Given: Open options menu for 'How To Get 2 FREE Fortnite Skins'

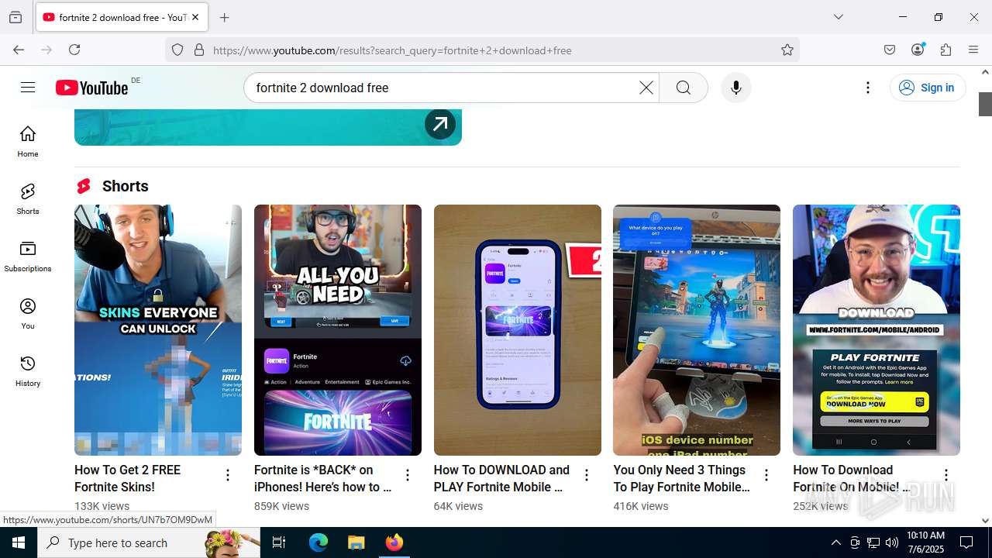Looking at the screenshot, I should pyautogui.click(x=228, y=475).
